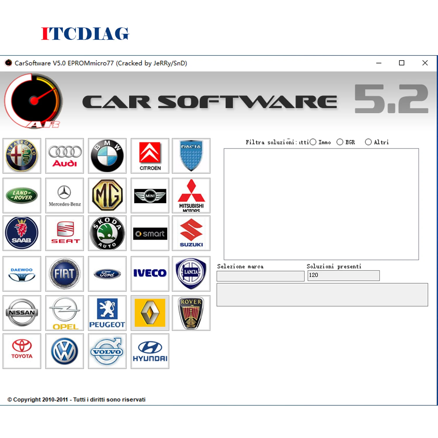
Task: Select the Land Rover logo
Action: click(x=22, y=195)
